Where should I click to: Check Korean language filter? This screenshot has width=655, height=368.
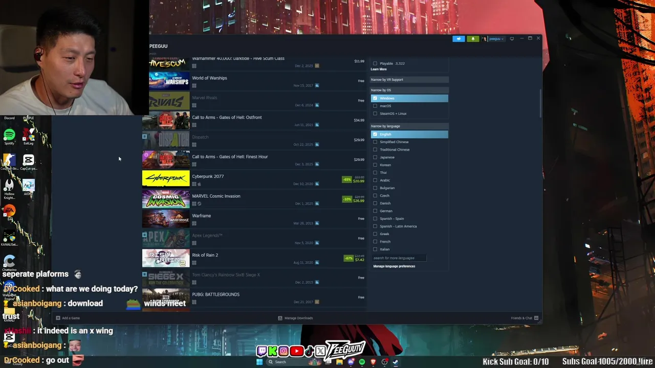(x=375, y=165)
